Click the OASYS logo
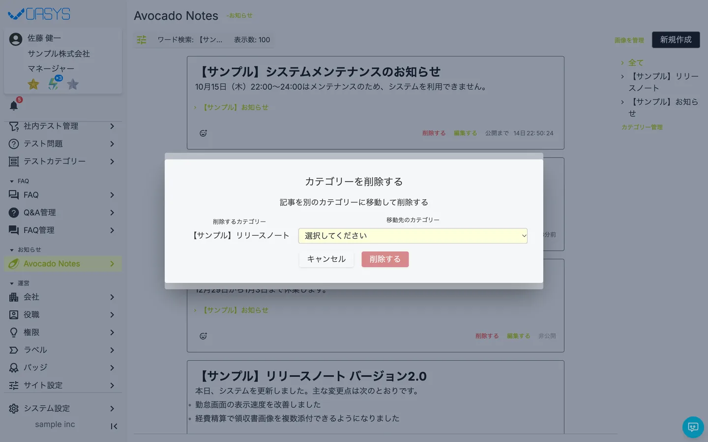The image size is (708, 442). pyautogui.click(x=39, y=14)
